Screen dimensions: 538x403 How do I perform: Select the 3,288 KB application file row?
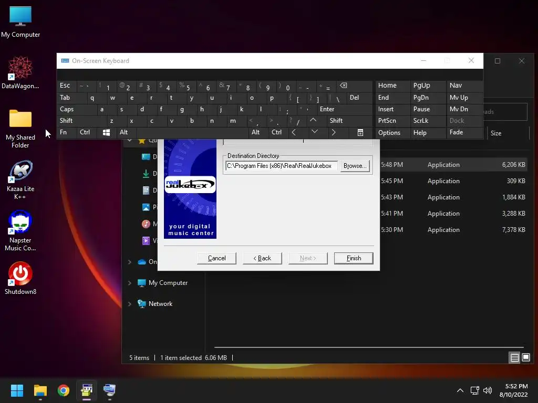click(x=454, y=214)
